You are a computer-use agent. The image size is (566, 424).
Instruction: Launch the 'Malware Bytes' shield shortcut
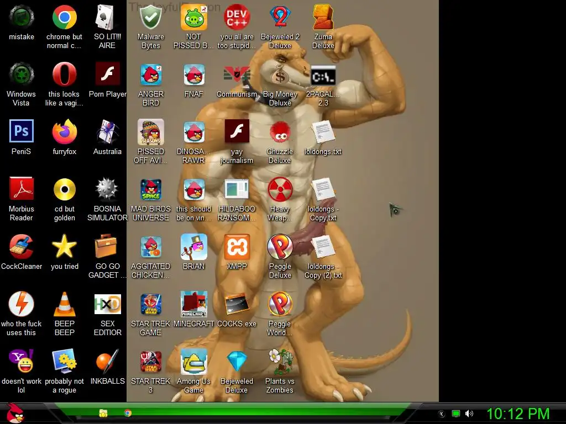tap(150, 17)
